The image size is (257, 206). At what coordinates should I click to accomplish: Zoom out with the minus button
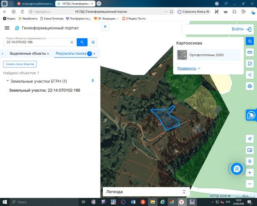250,183
